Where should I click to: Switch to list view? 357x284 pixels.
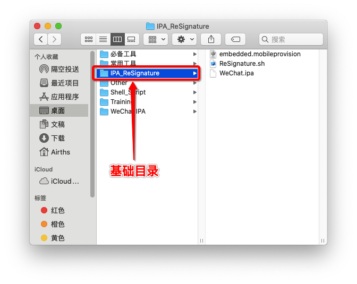pos(103,39)
